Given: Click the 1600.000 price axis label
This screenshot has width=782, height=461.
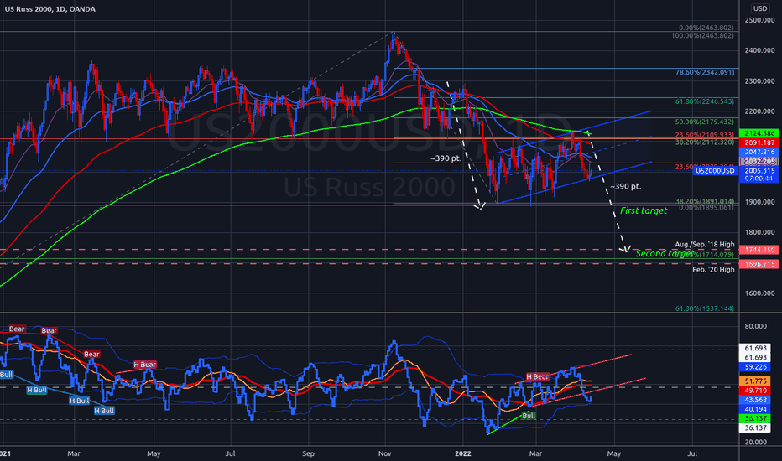Looking at the screenshot, I should [x=759, y=293].
